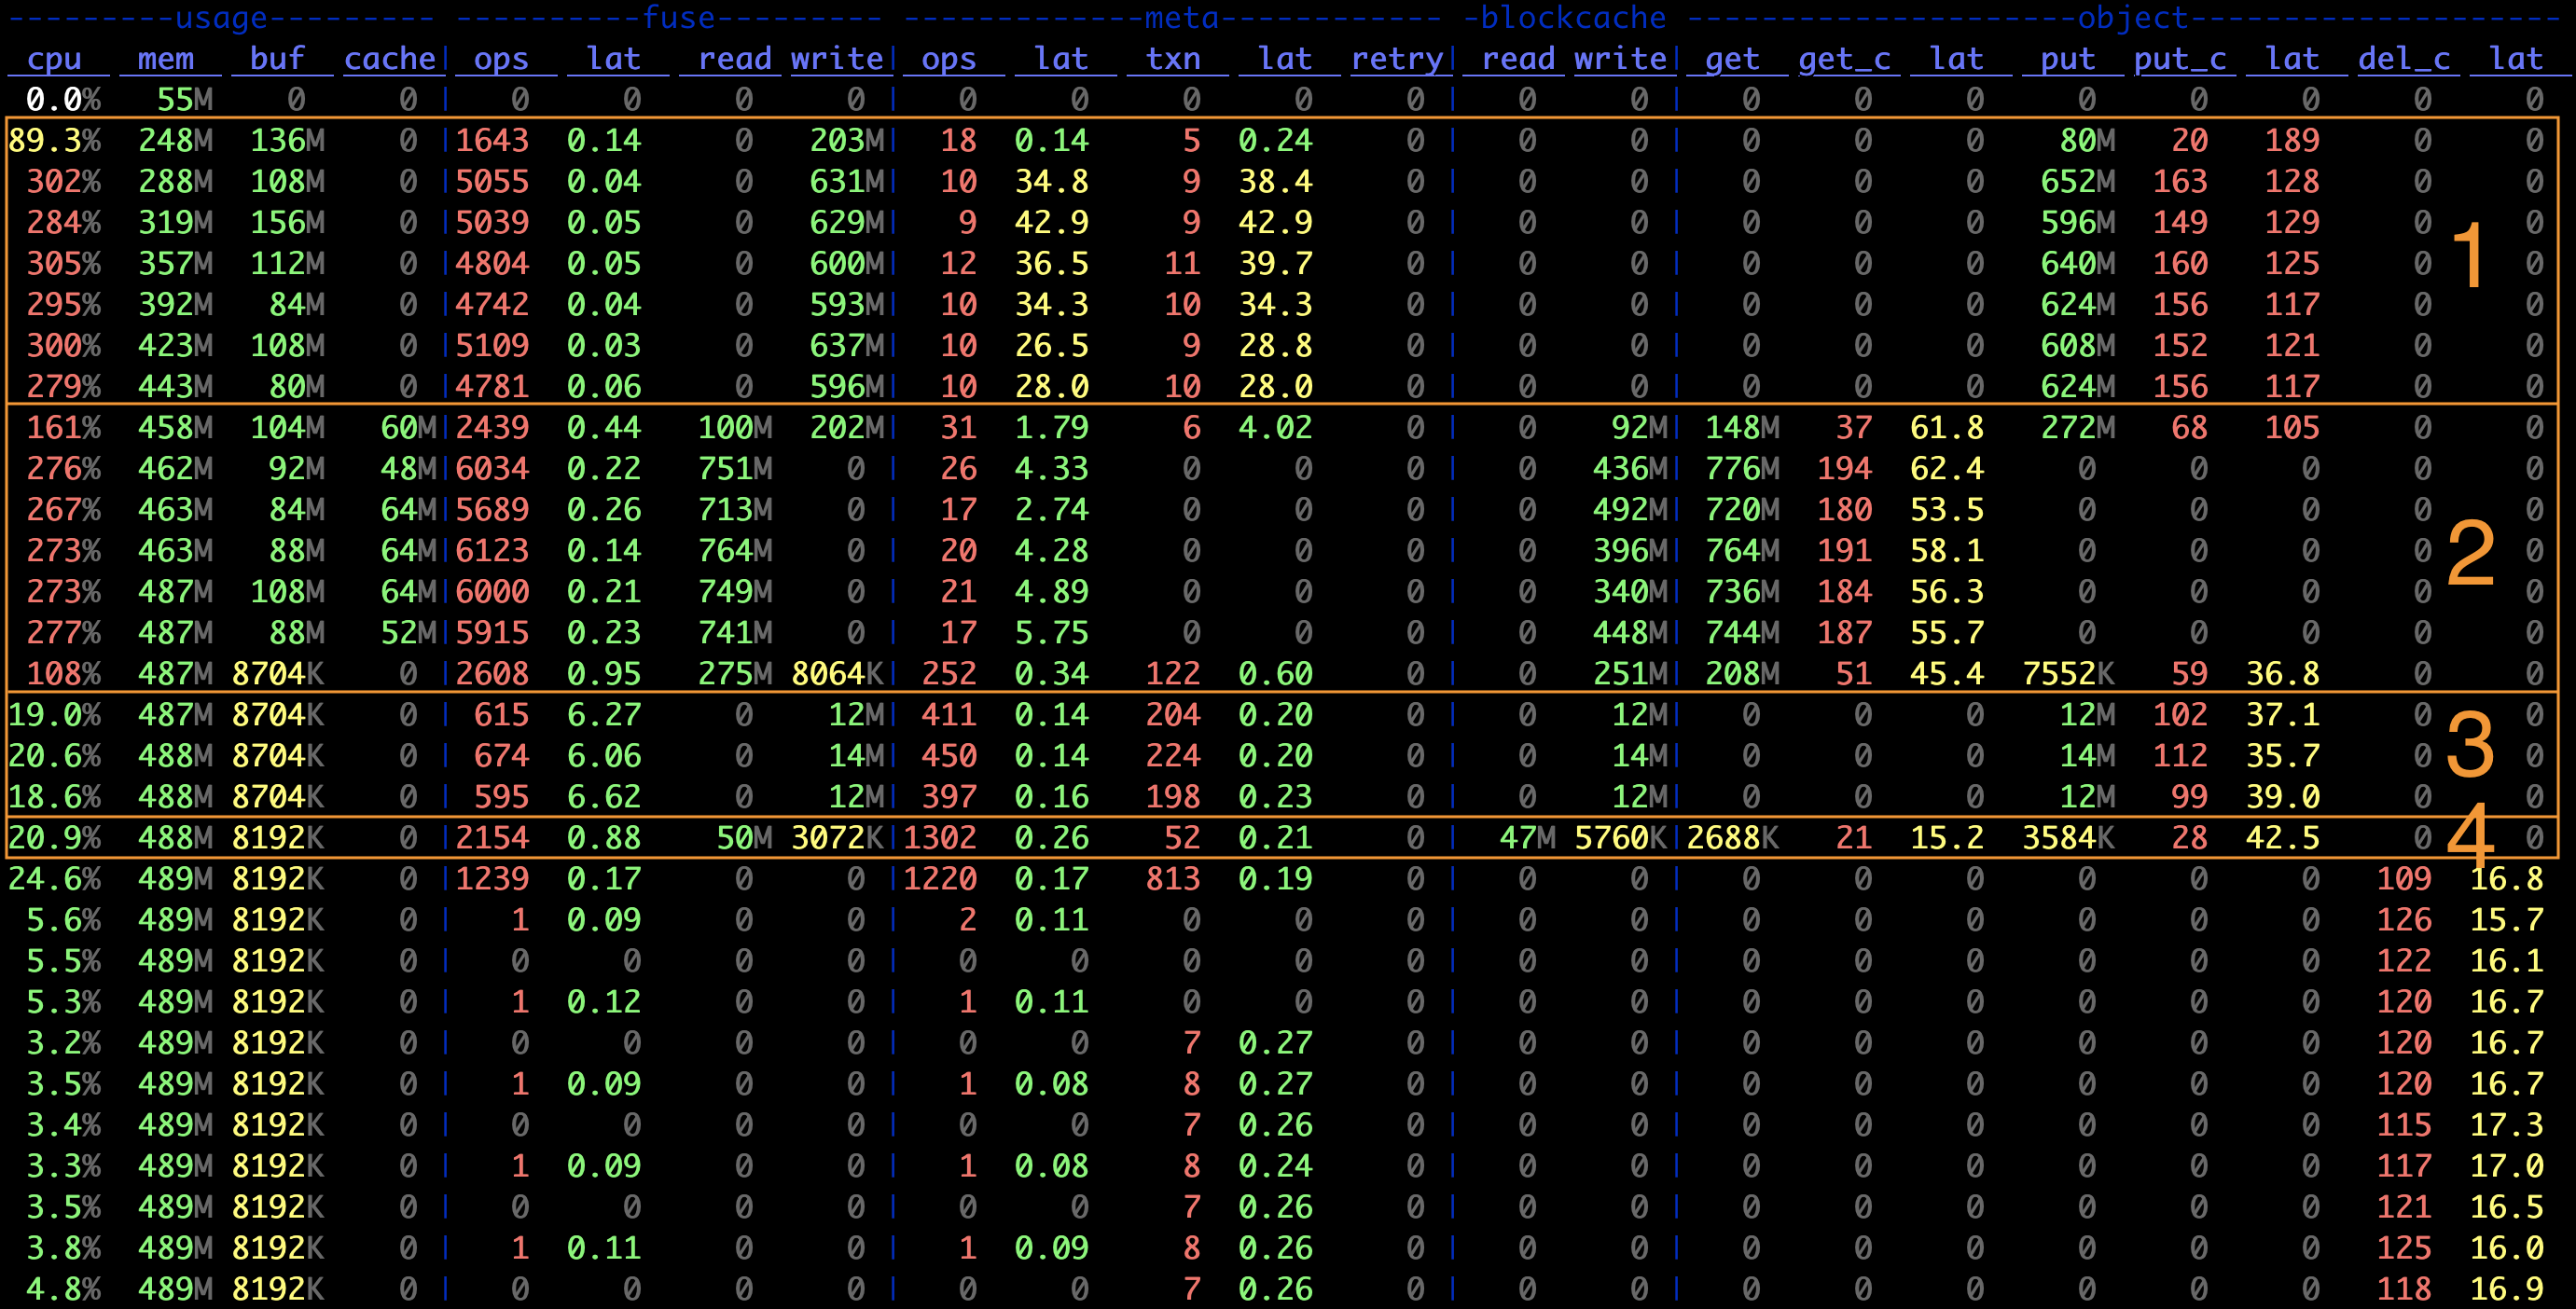The image size is (2576, 1309).
Task: Click the 0.0% cpu value in first row
Action: coord(58,98)
